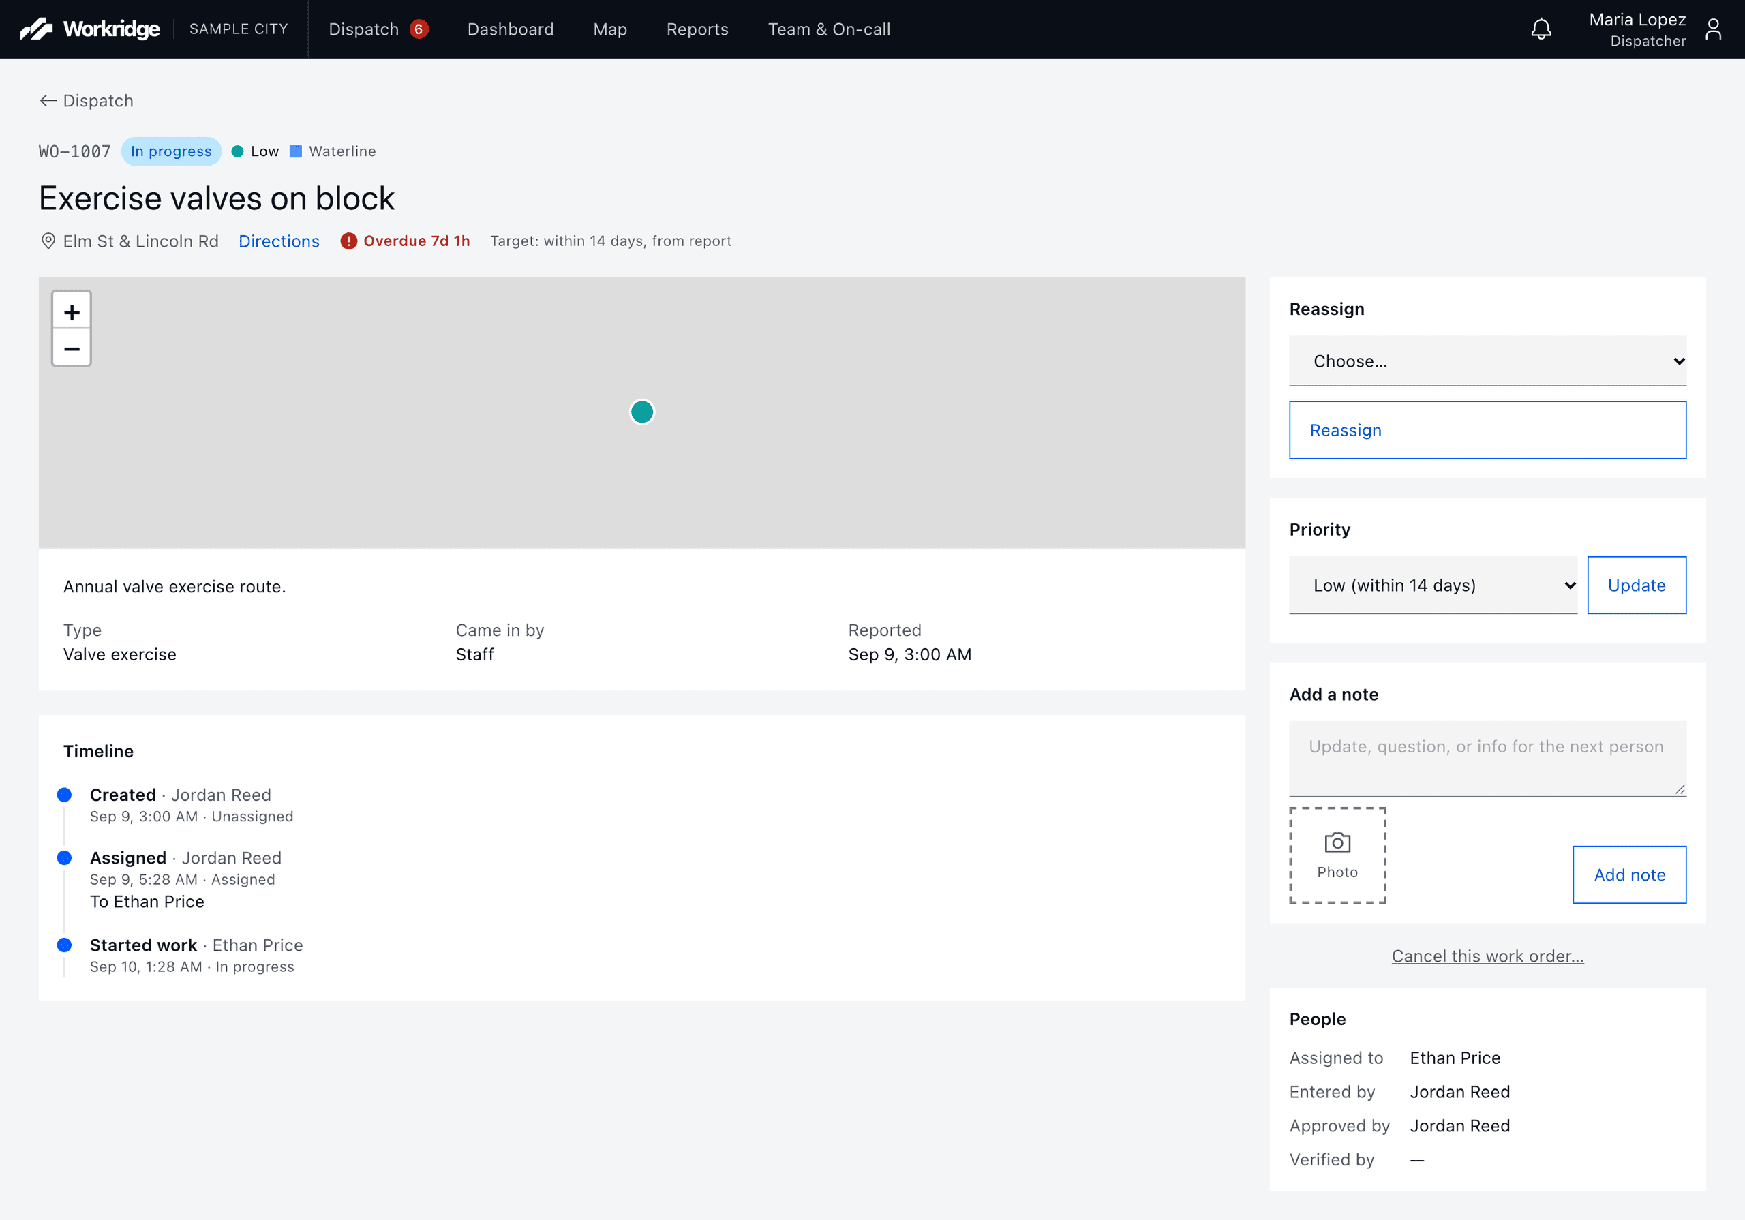Open the Directions link
The image size is (1745, 1220).
(279, 241)
